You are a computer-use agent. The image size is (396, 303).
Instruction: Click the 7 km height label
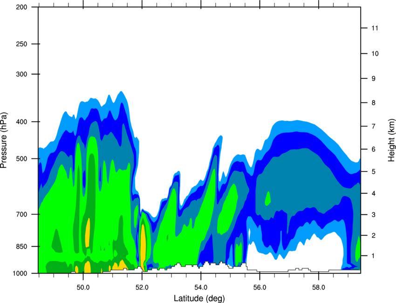tap(374, 126)
